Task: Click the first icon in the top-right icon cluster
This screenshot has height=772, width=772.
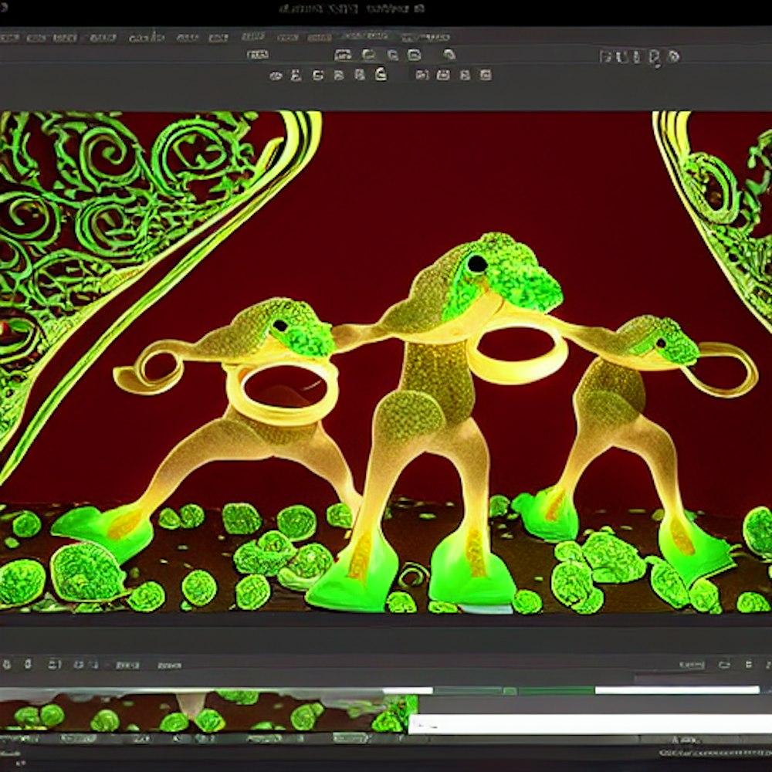Action: pos(607,56)
